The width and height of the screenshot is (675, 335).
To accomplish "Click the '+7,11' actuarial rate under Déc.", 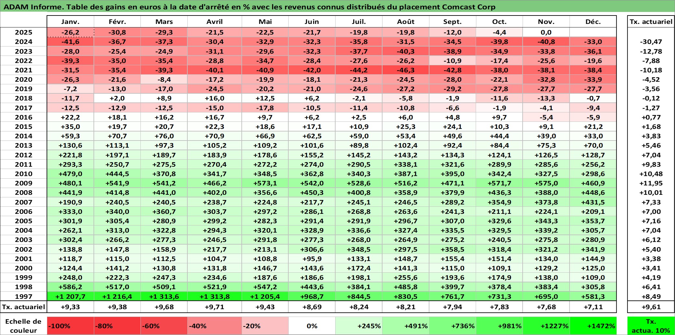I will (x=593, y=307).
